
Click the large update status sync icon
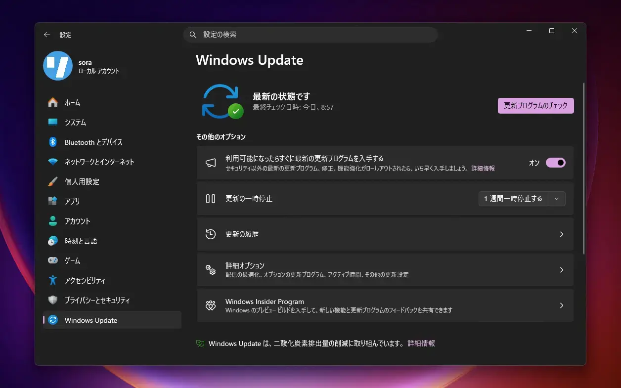click(222, 101)
